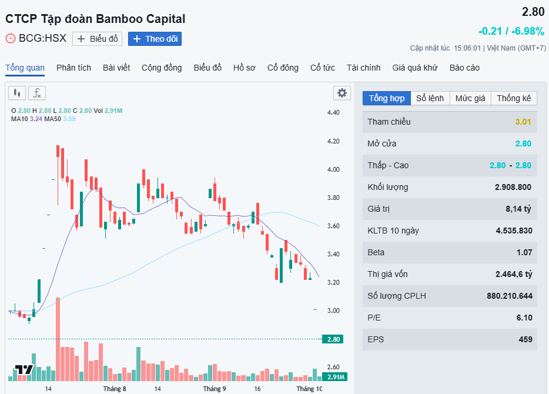
Task: Click the MA10 indicator legend label
Action: pyautogui.click(x=19, y=119)
